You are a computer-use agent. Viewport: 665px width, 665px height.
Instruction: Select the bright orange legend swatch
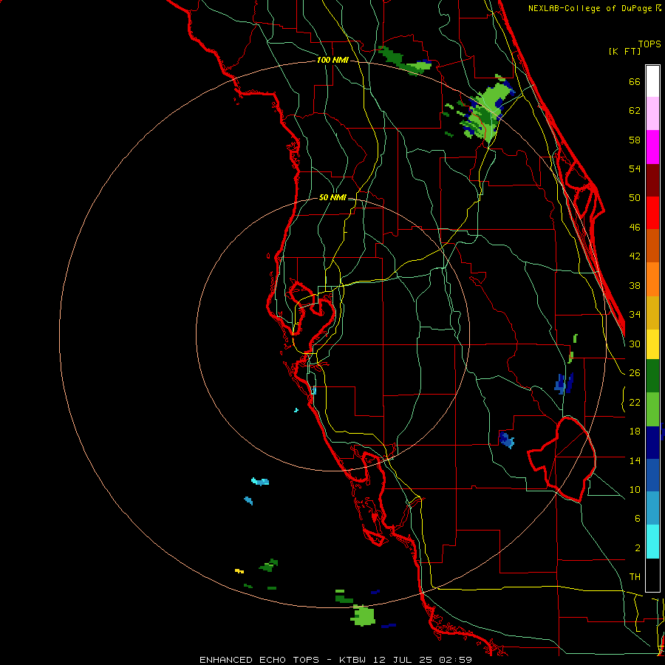[x=652, y=279]
